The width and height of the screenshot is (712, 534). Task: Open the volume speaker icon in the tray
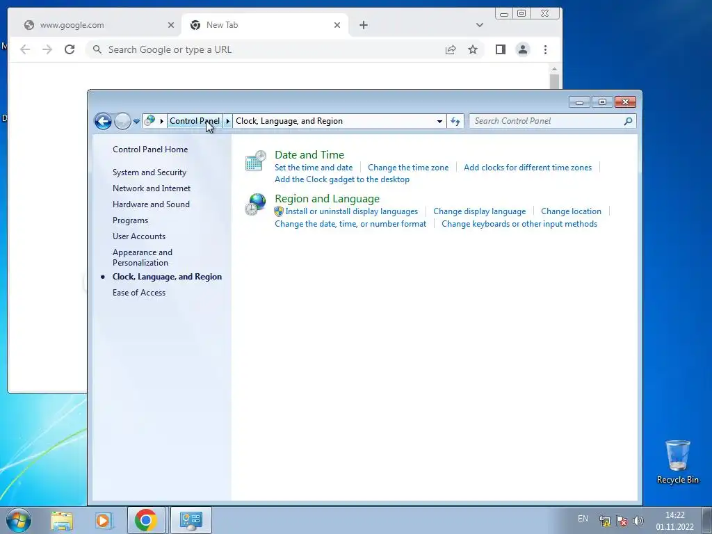638,520
